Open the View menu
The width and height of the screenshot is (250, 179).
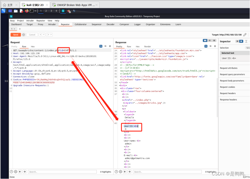click(50, 21)
